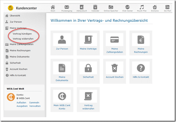176x122 pixels.
Task: Click the Verwalten link in WEB.Cent Welt
Action: [35, 106]
